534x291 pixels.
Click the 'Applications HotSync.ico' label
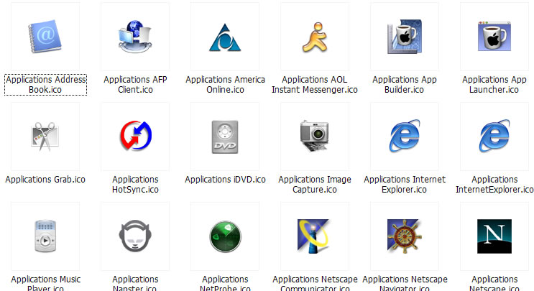[136, 185]
